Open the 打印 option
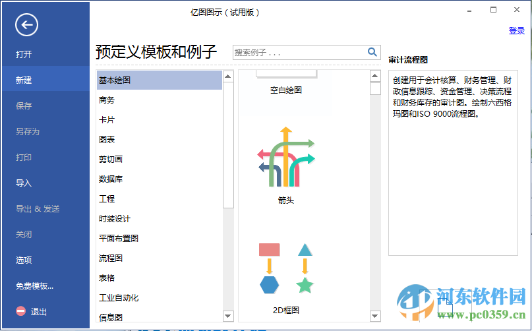Screen dimensions: 532x331 click(x=24, y=158)
